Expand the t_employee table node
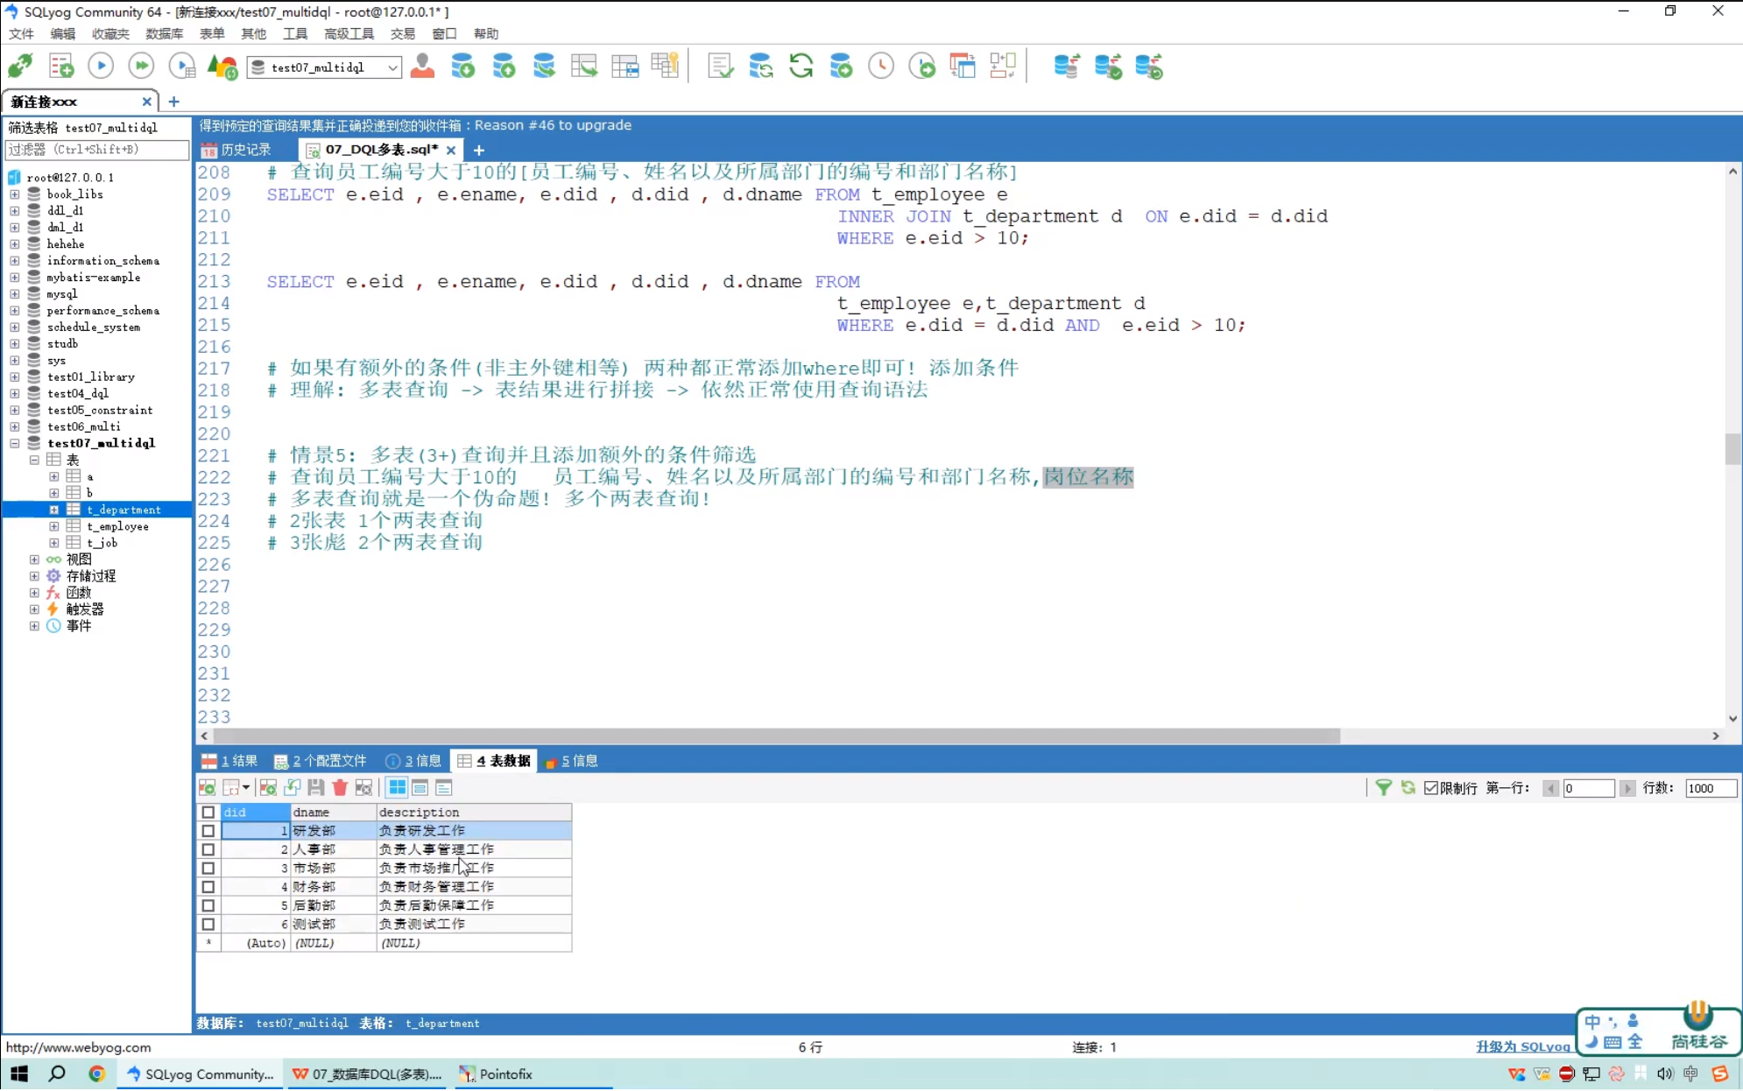 (54, 527)
